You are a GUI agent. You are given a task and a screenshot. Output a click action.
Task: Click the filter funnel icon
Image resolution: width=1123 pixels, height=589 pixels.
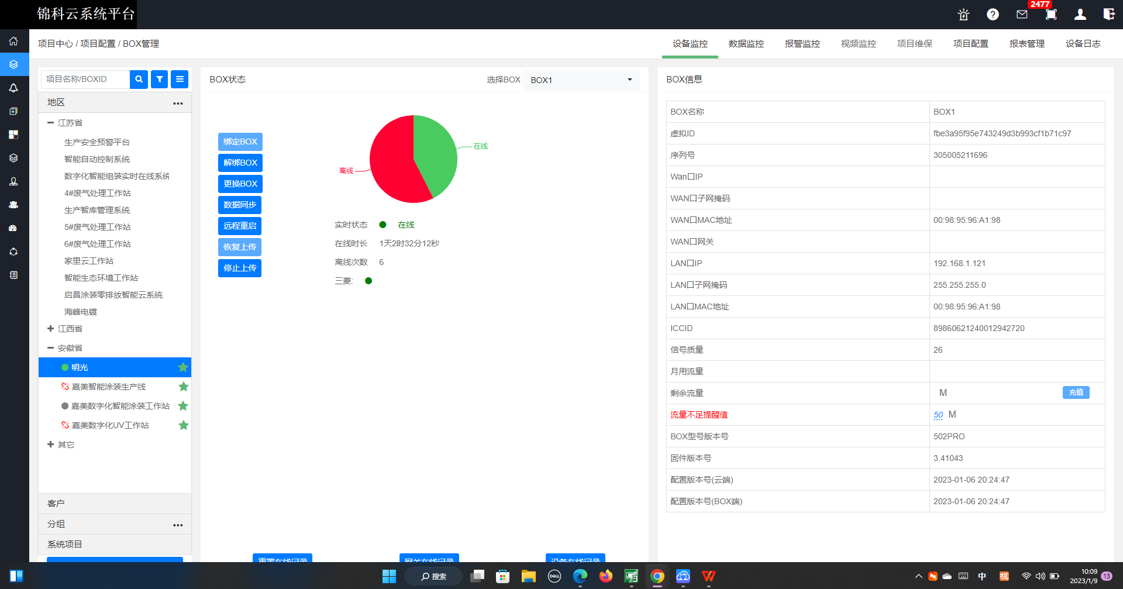click(x=159, y=79)
